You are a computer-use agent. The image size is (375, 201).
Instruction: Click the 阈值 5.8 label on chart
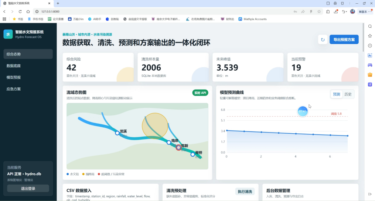point(336,114)
